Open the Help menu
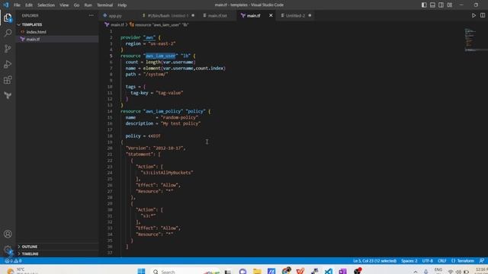 (x=122, y=5)
